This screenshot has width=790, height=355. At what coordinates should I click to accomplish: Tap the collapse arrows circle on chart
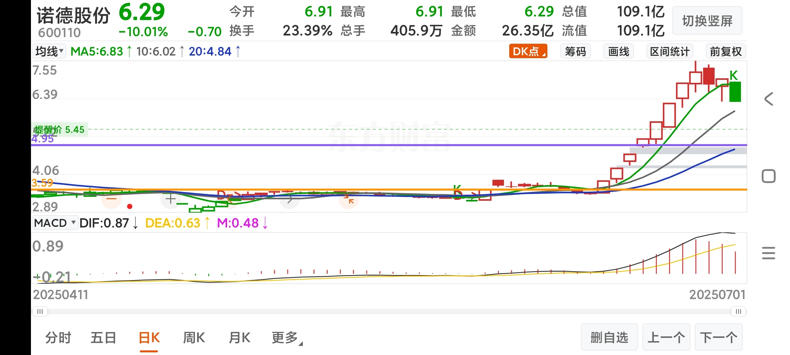tap(349, 199)
